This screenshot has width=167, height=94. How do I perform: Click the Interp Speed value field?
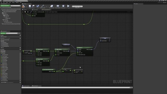point(84,55)
